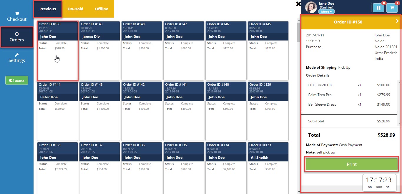Toggle the Online mode switch
The width and height of the screenshot is (402, 194).
pos(17,80)
